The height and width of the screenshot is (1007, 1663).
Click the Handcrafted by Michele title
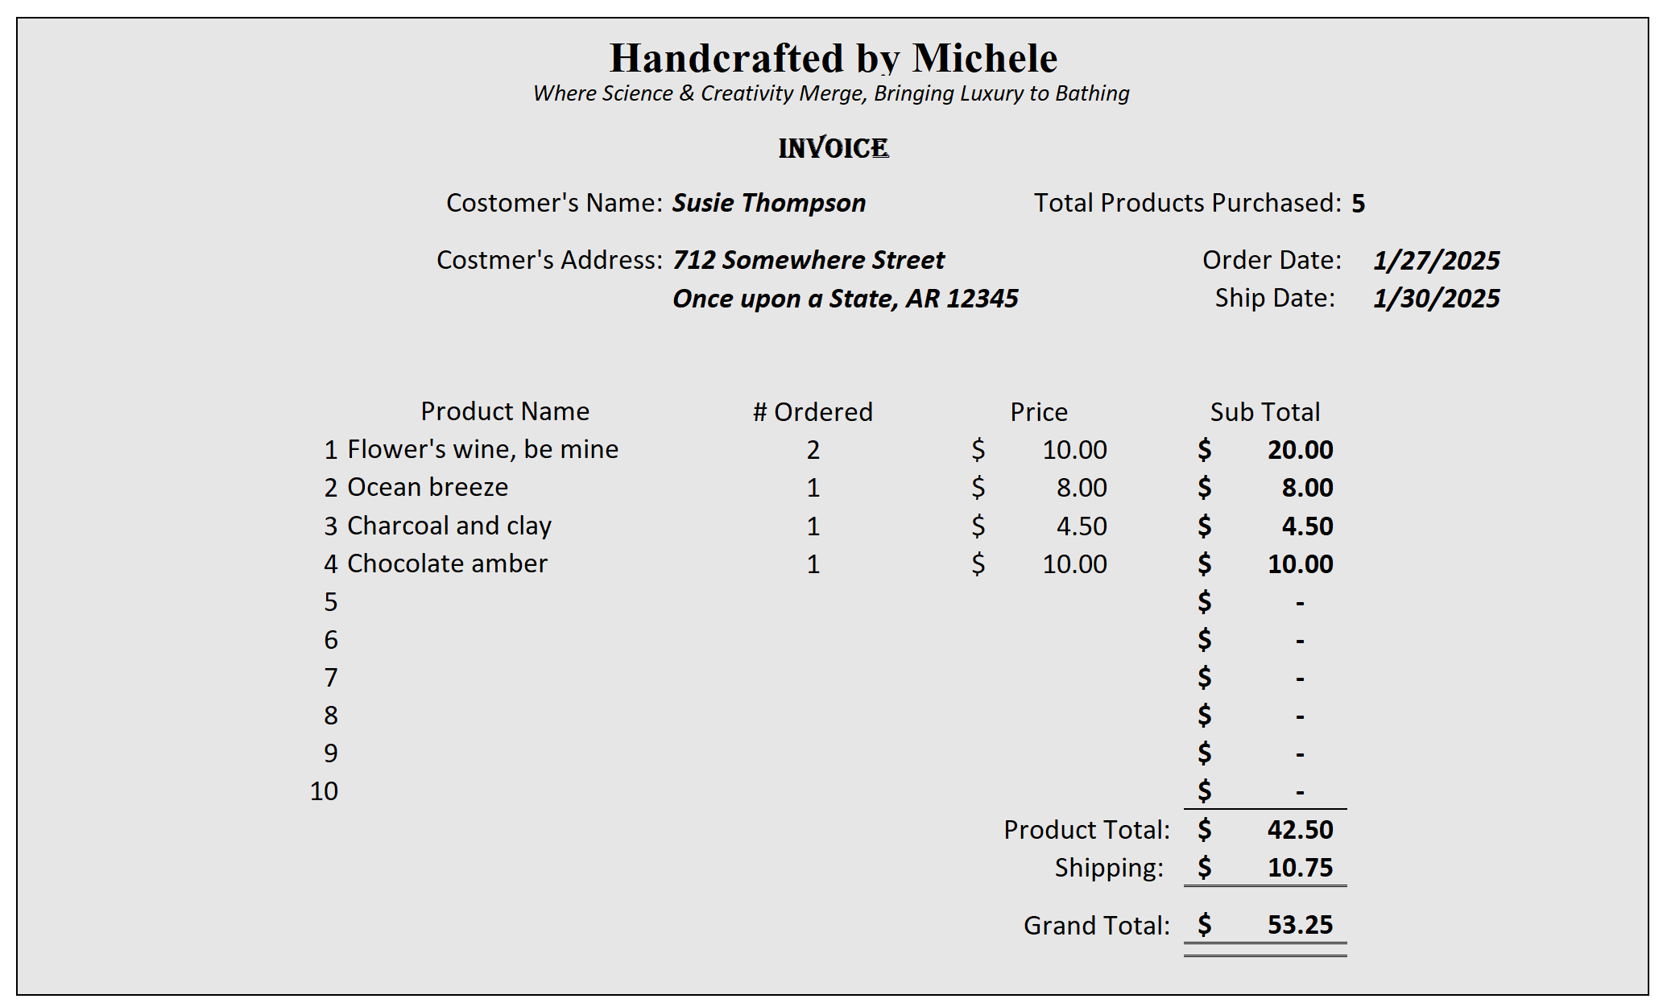pyautogui.click(x=833, y=58)
